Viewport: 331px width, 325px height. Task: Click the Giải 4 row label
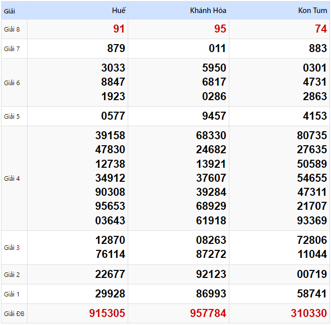12,178
